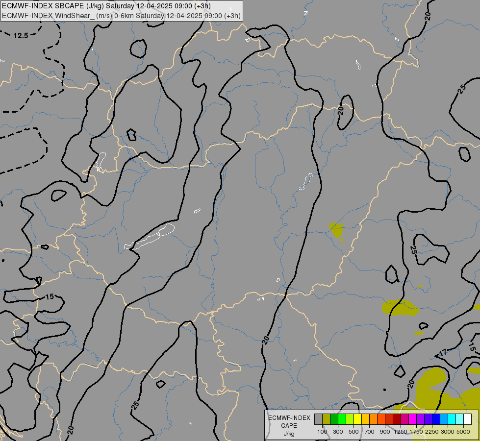This screenshot has height=441, width=480.
Task: Click the dashed contour label 12.5
Action: (x=21, y=36)
